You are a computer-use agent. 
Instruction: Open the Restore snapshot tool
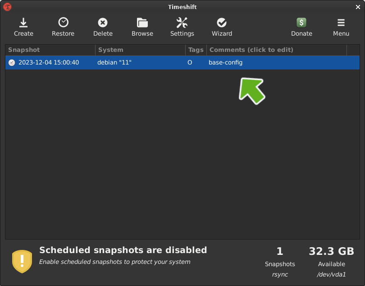[x=63, y=23]
